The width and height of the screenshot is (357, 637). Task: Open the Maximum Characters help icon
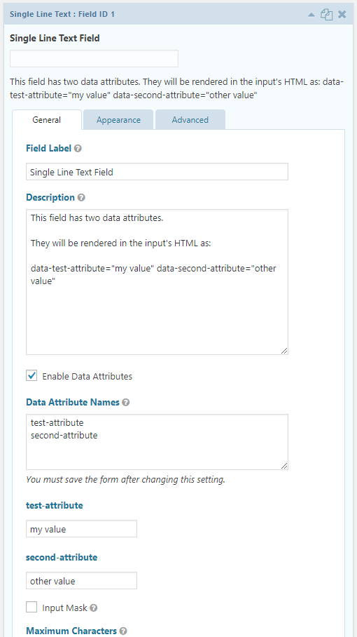point(123,631)
